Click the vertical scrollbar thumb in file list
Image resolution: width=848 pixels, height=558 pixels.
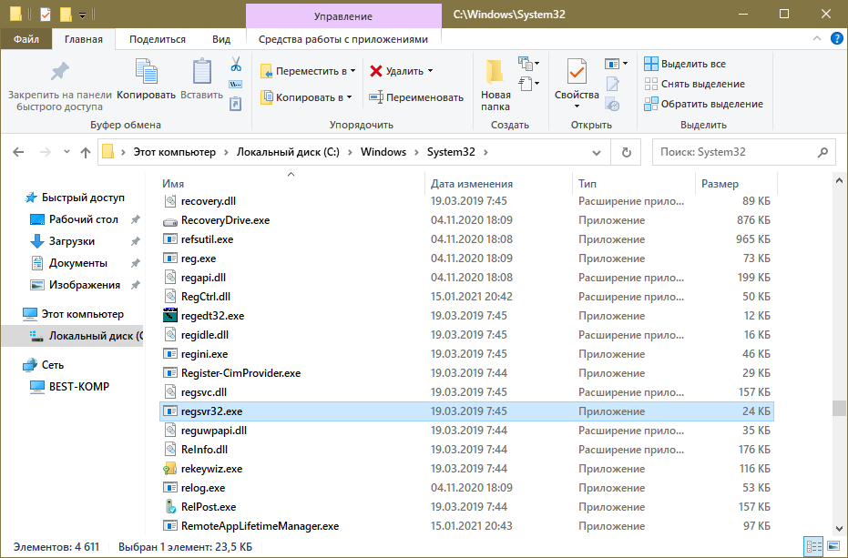(838, 408)
